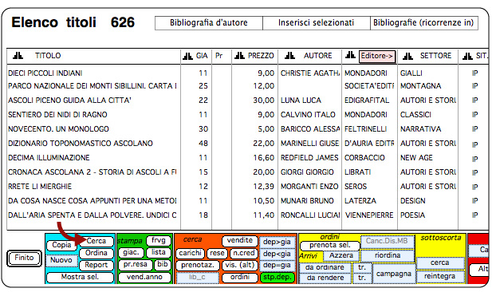This screenshot has height=292, width=496.
Task: Click Inserisci selezionati
Action: 317,23
